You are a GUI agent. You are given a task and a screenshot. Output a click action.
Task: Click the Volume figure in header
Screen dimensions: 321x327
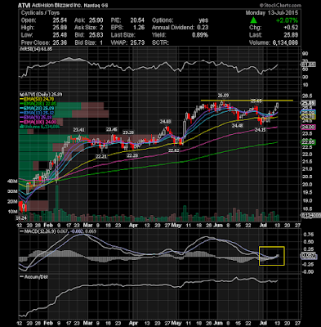click(x=285, y=43)
